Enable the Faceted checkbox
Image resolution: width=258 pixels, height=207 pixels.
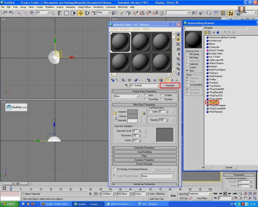coord(162,99)
